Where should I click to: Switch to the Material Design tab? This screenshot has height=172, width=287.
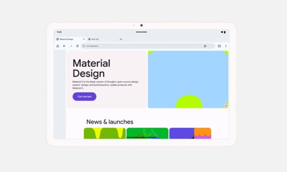pos(70,39)
